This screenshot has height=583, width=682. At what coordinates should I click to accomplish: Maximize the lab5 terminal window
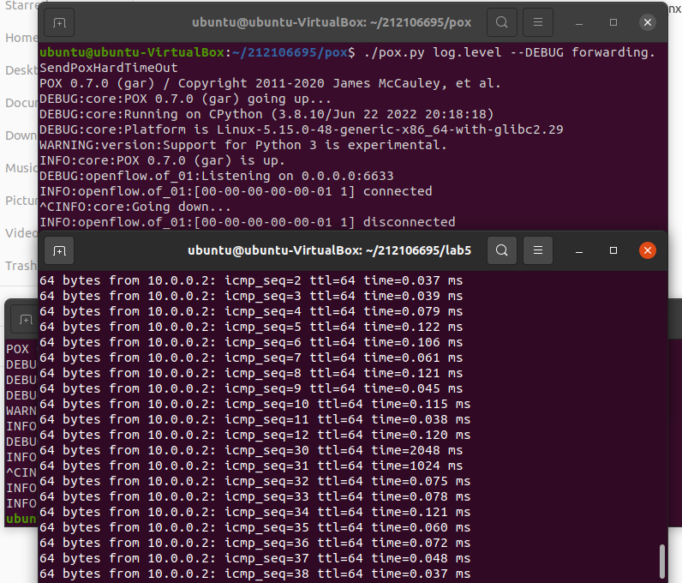click(613, 250)
